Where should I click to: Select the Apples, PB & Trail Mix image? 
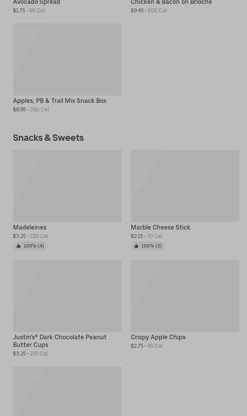(68, 59)
